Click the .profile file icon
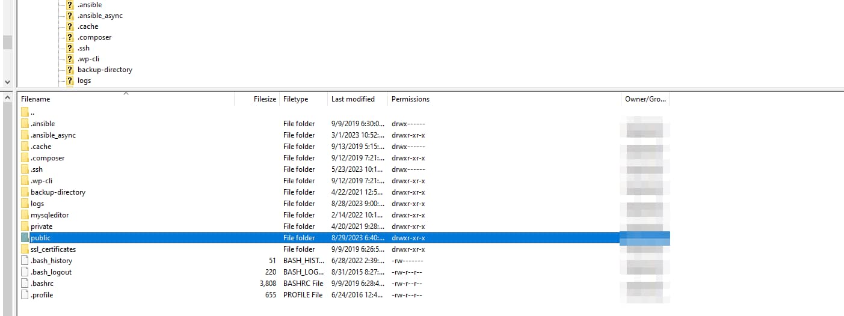Image resolution: width=844 pixels, height=316 pixels. (x=25, y=295)
